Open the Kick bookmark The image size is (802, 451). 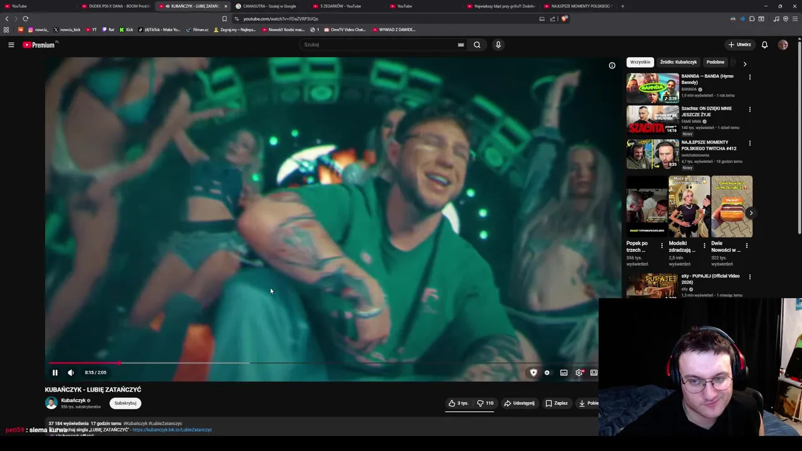126,29
